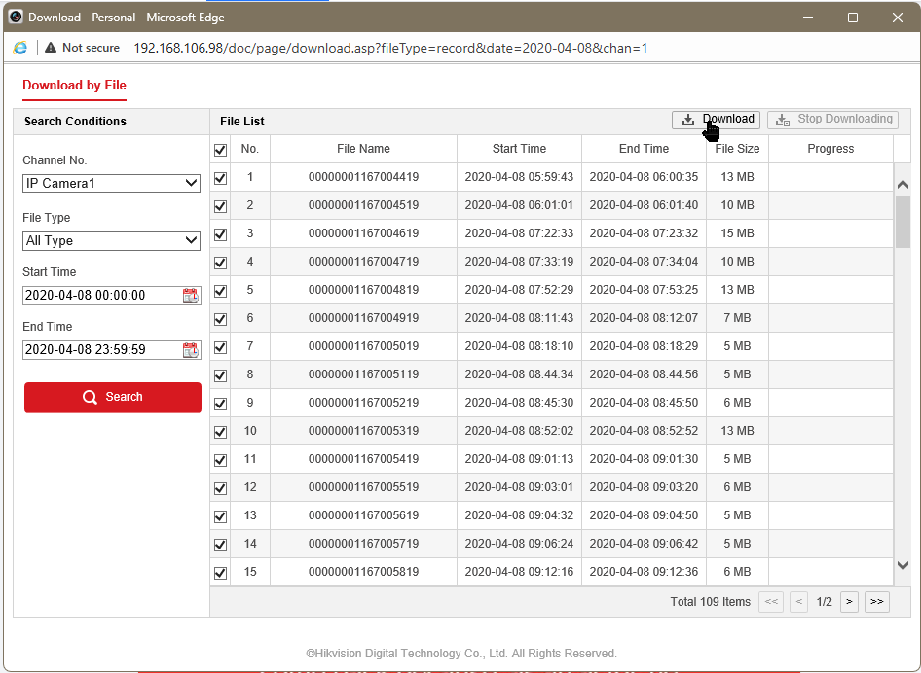Click the browser address URL text

[x=389, y=48]
